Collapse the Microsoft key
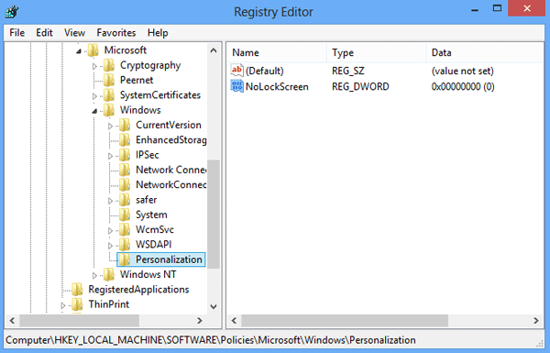The image size is (550, 353). [79, 51]
